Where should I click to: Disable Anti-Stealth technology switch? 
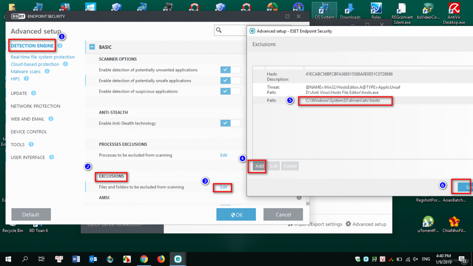tap(230, 123)
